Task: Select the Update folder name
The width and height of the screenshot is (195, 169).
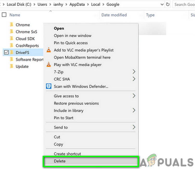Action: [x=22, y=66]
